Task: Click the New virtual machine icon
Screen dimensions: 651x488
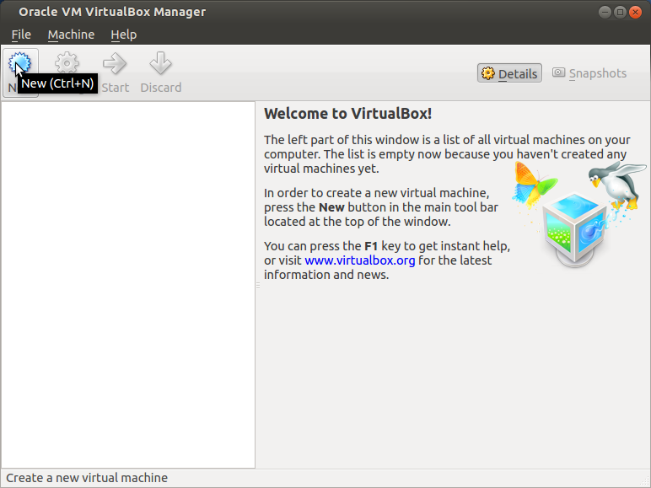Action: point(20,63)
